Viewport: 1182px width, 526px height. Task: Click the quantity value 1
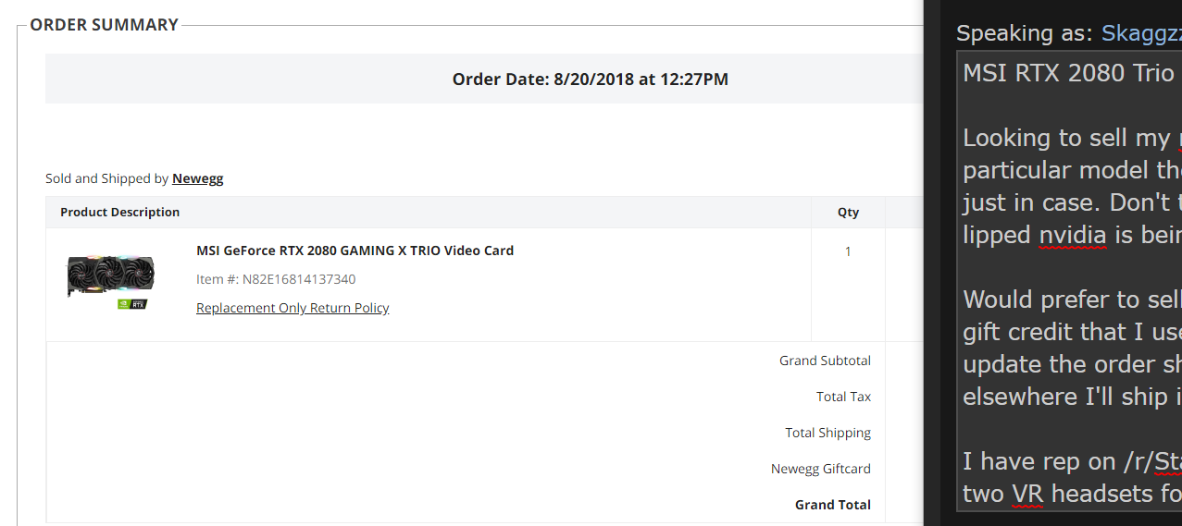tap(848, 251)
